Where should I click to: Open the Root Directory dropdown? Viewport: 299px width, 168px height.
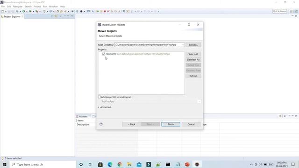click(x=183, y=45)
